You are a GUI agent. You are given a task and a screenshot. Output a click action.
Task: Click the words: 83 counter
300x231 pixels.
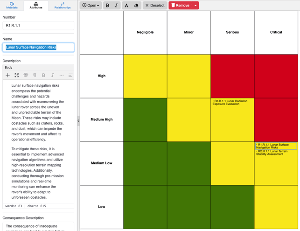coord(14,206)
